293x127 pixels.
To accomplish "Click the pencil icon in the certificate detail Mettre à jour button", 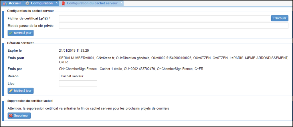I will point(11,91).
